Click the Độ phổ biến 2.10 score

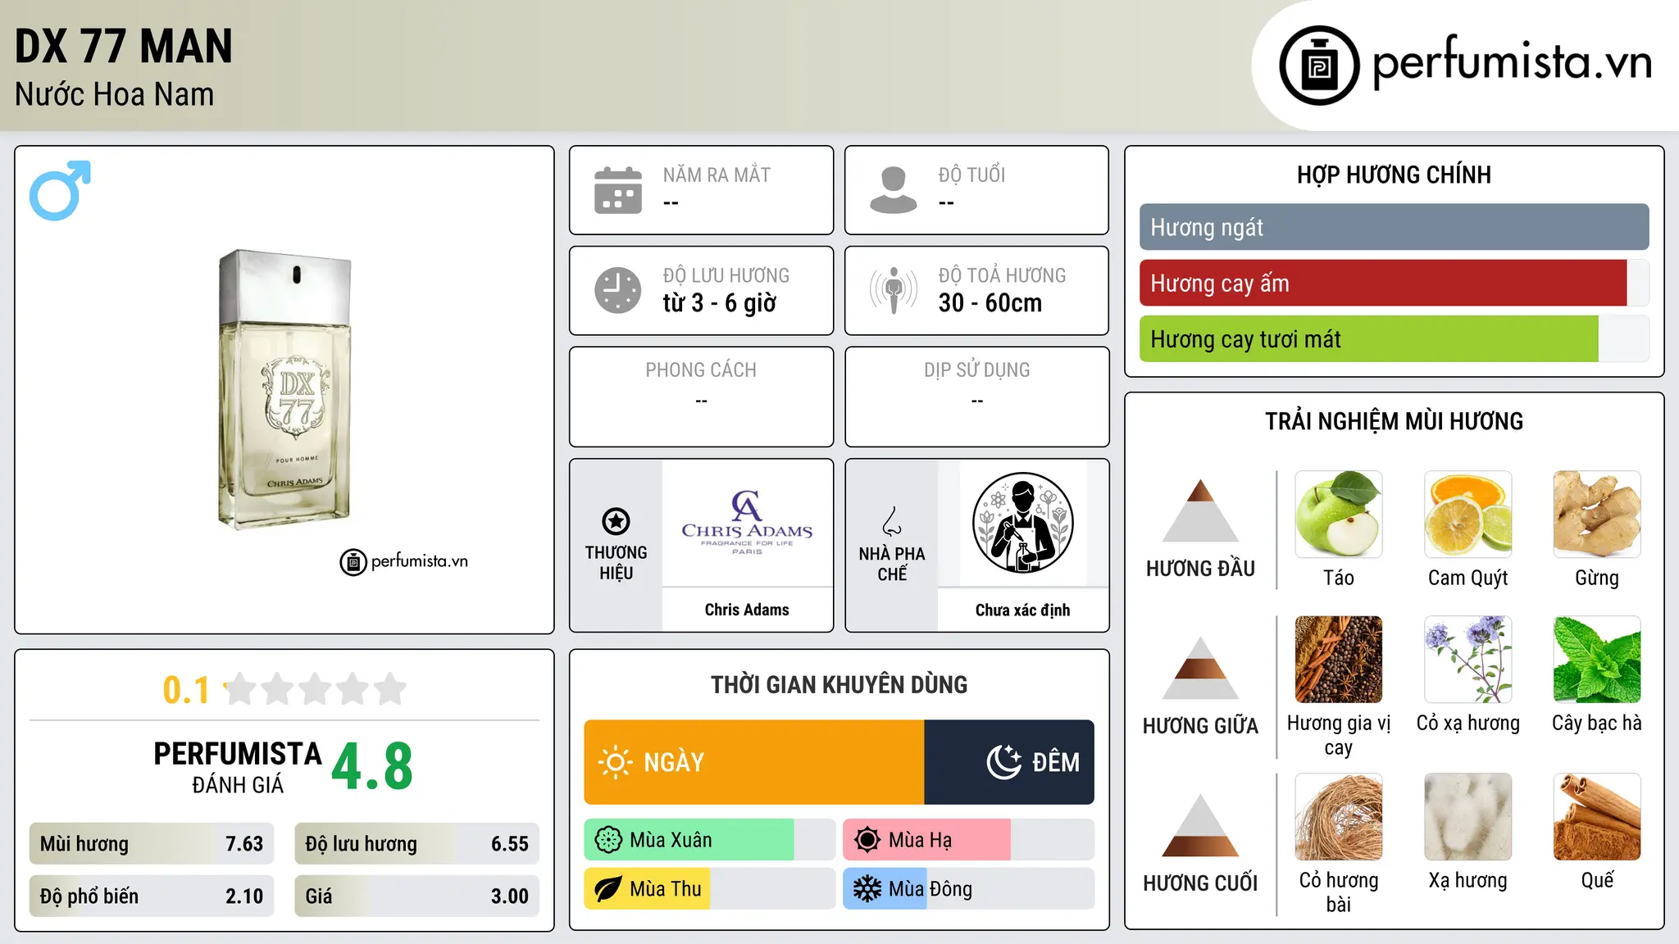(152, 896)
